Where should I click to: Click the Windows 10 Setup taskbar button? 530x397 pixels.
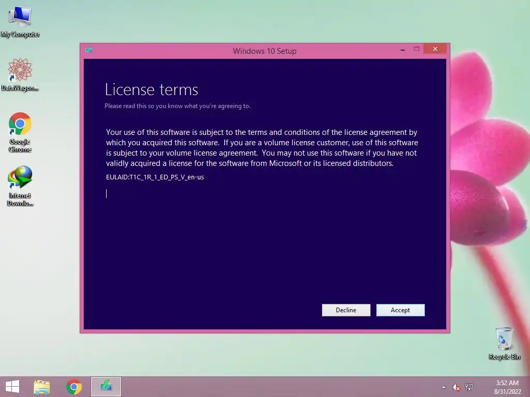(106, 387)
